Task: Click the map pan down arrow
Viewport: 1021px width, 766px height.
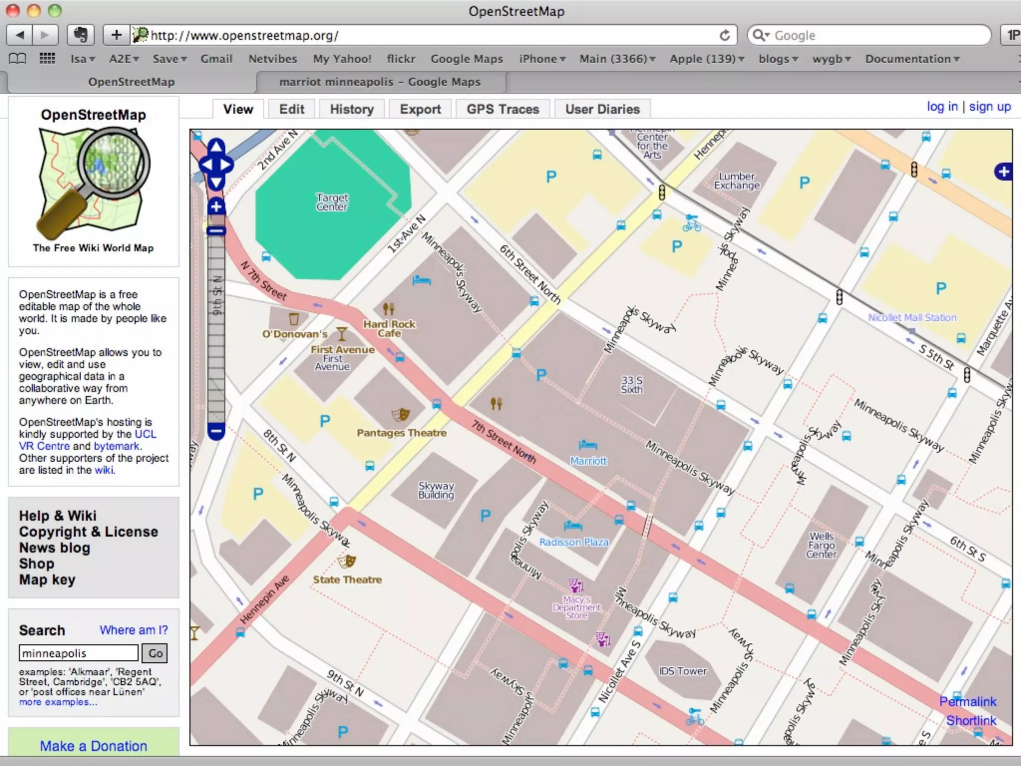Action: point(216,183)
